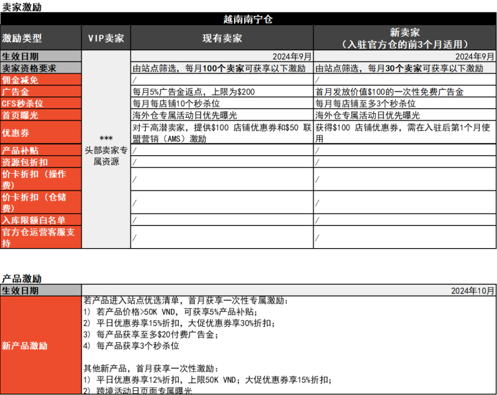
Task: Select the 激励类型 header cell
Action: [x=40, y=38]
